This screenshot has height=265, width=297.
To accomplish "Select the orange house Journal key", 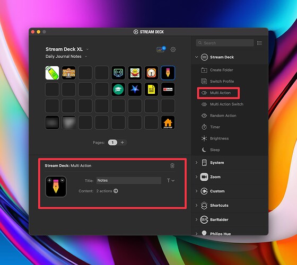I will click(x=168, y=122).
